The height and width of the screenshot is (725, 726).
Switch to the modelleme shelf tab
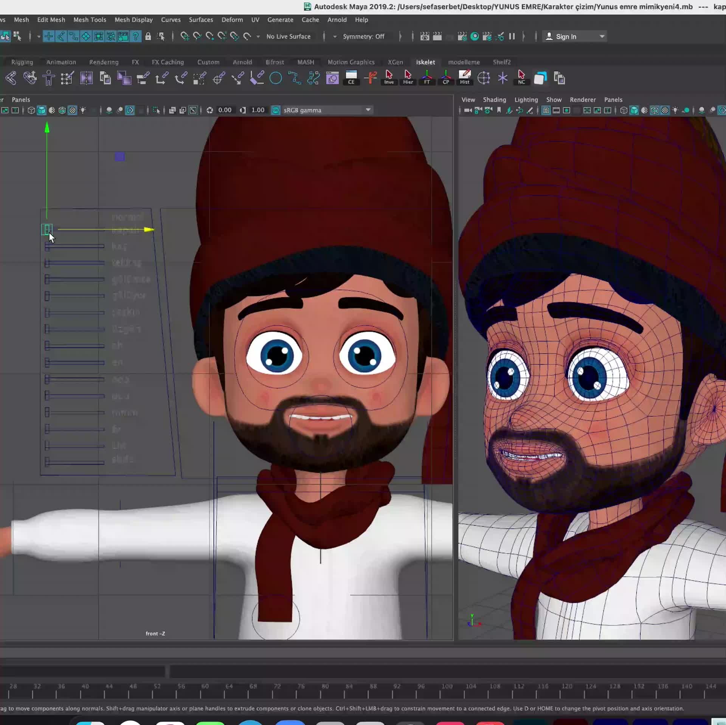point(464,62)
